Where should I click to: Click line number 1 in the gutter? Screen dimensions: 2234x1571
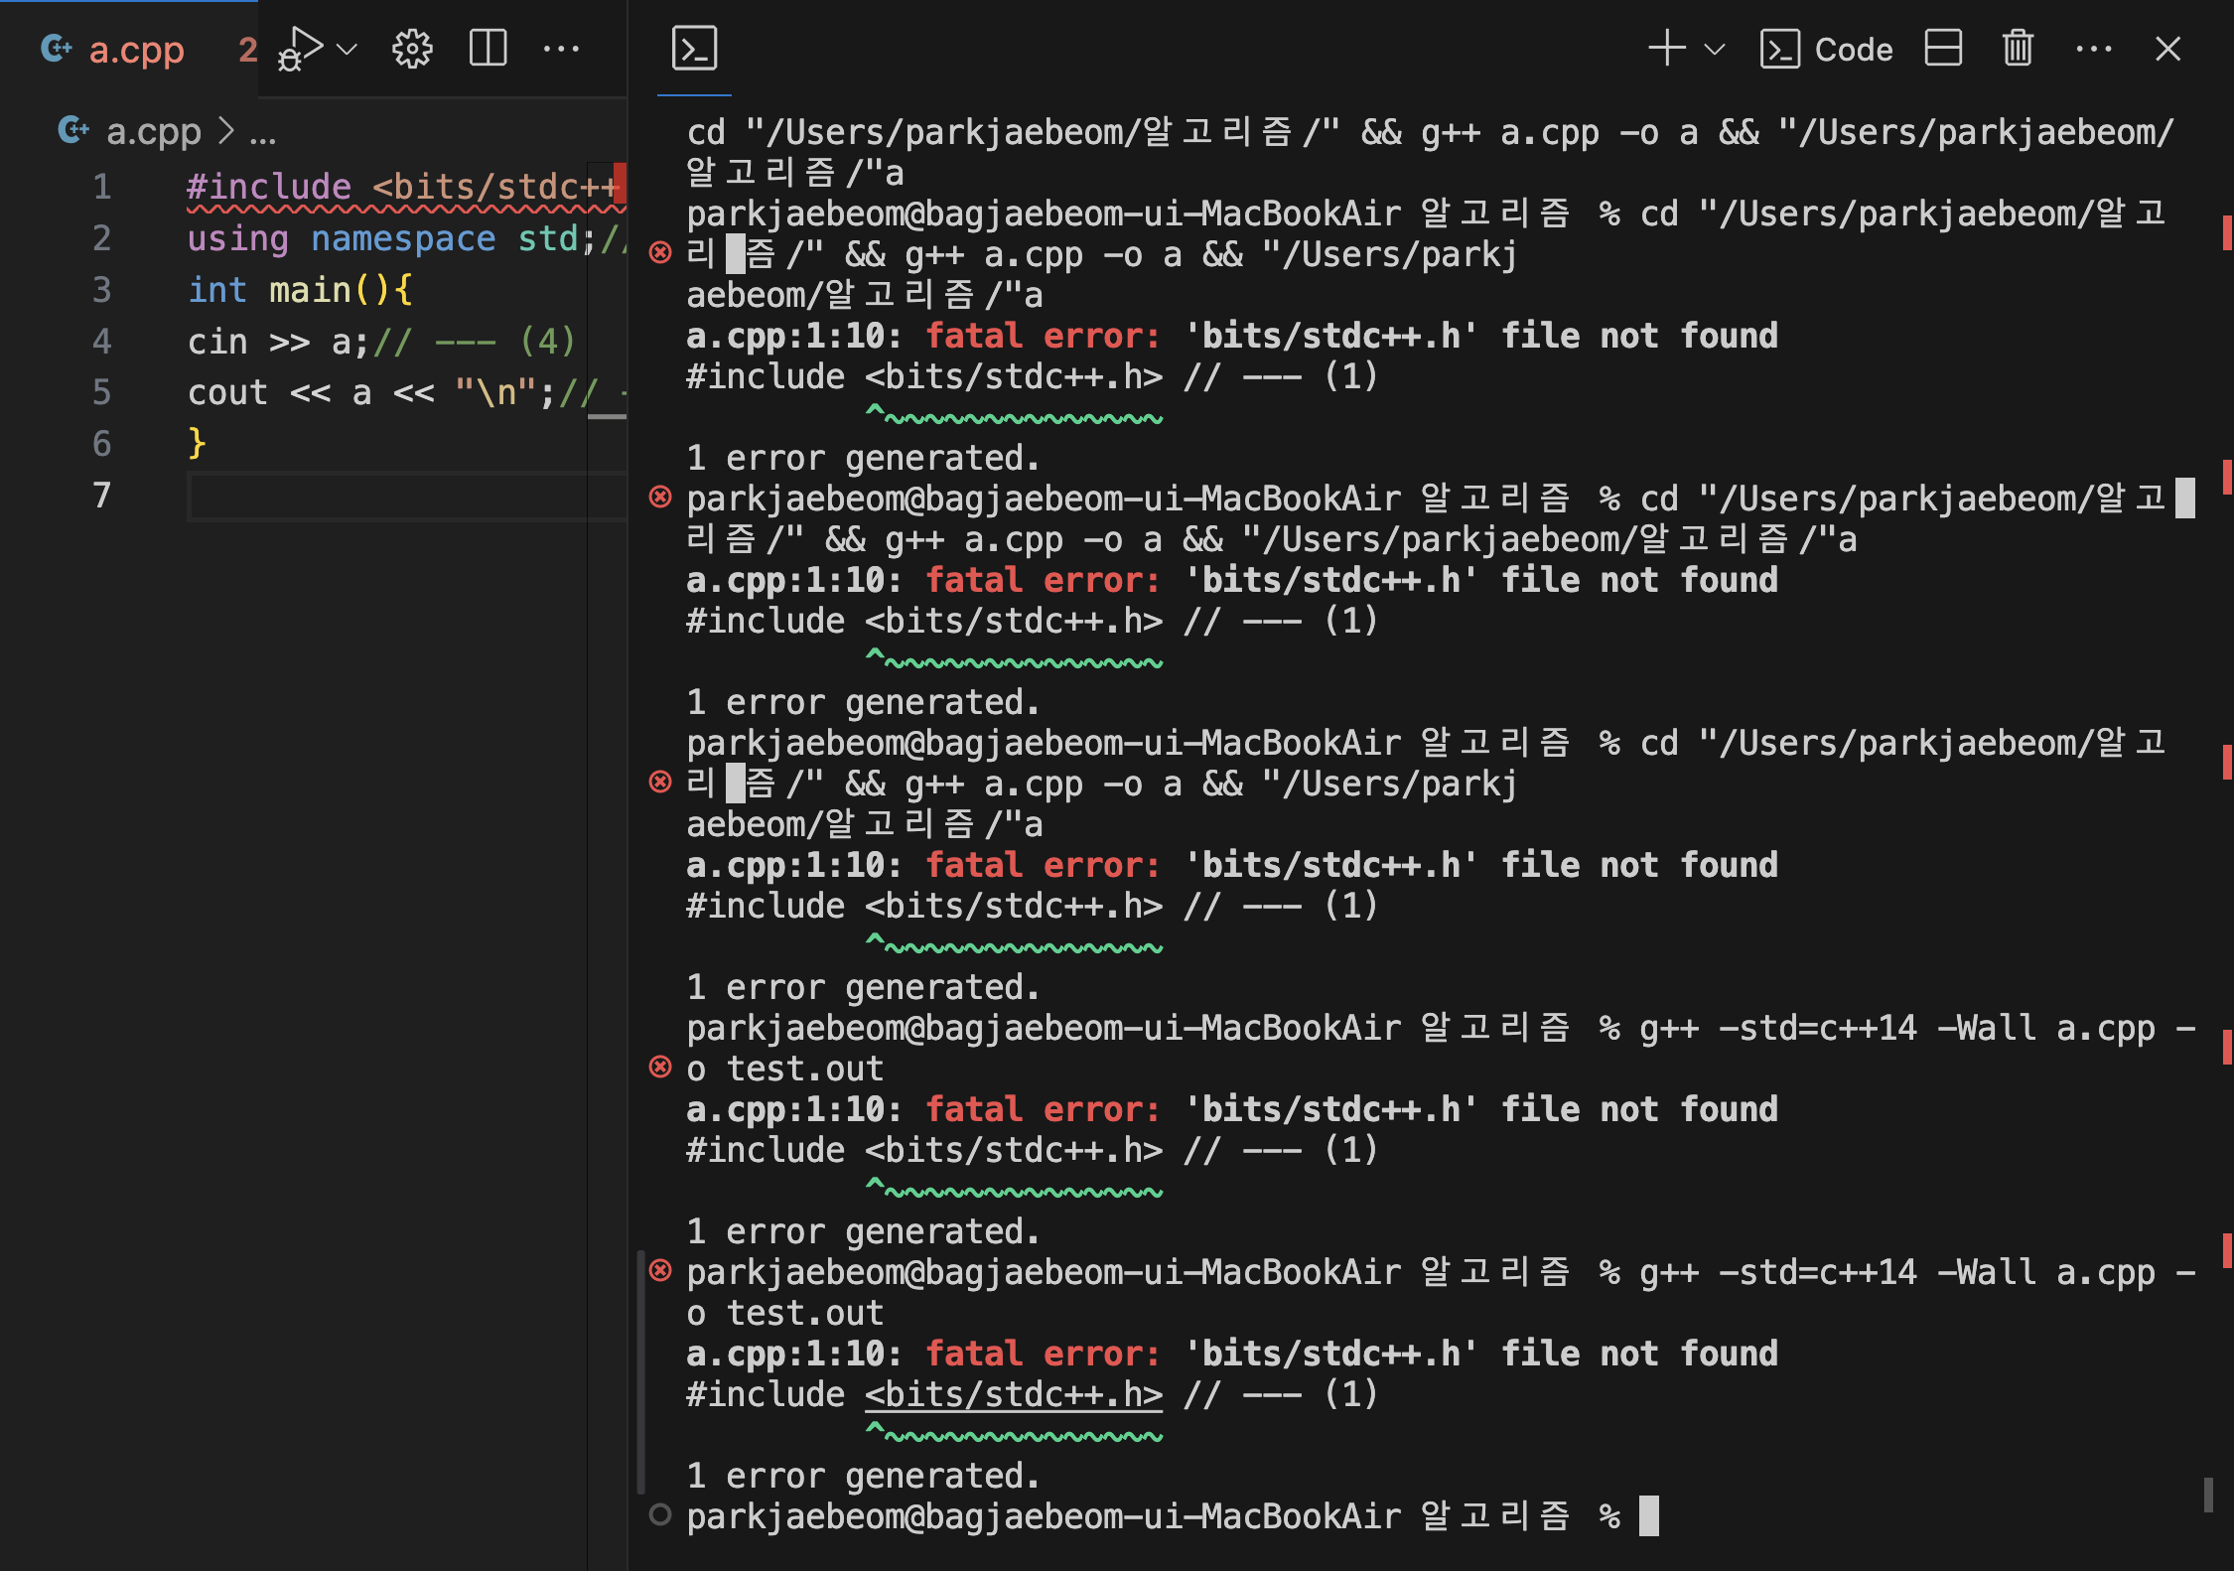102,187
